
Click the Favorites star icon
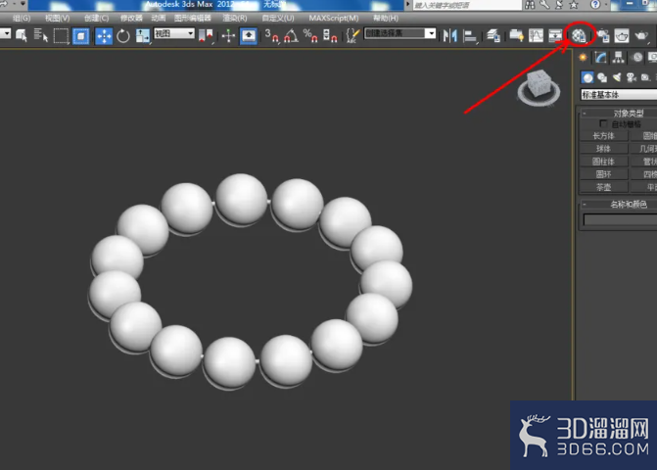click(x=574, y=5)
